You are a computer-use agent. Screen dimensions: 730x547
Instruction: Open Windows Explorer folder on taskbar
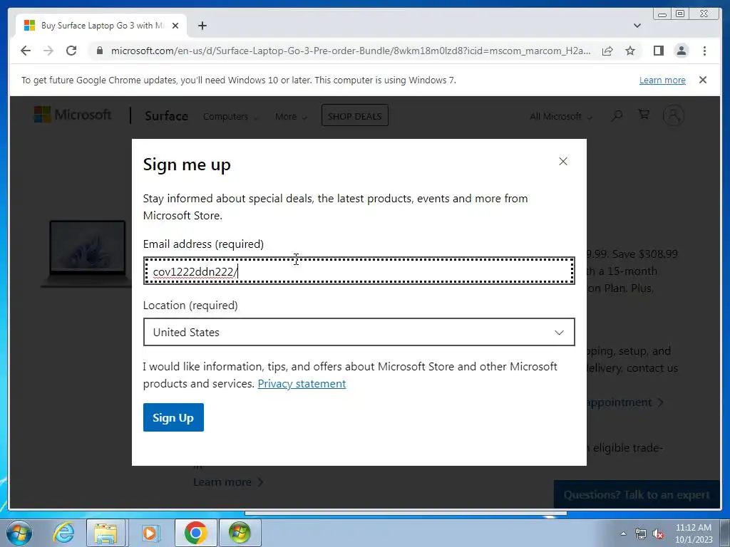[x=106, y=533]
